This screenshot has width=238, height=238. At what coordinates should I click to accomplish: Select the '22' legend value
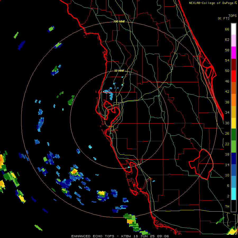(227, 144)
